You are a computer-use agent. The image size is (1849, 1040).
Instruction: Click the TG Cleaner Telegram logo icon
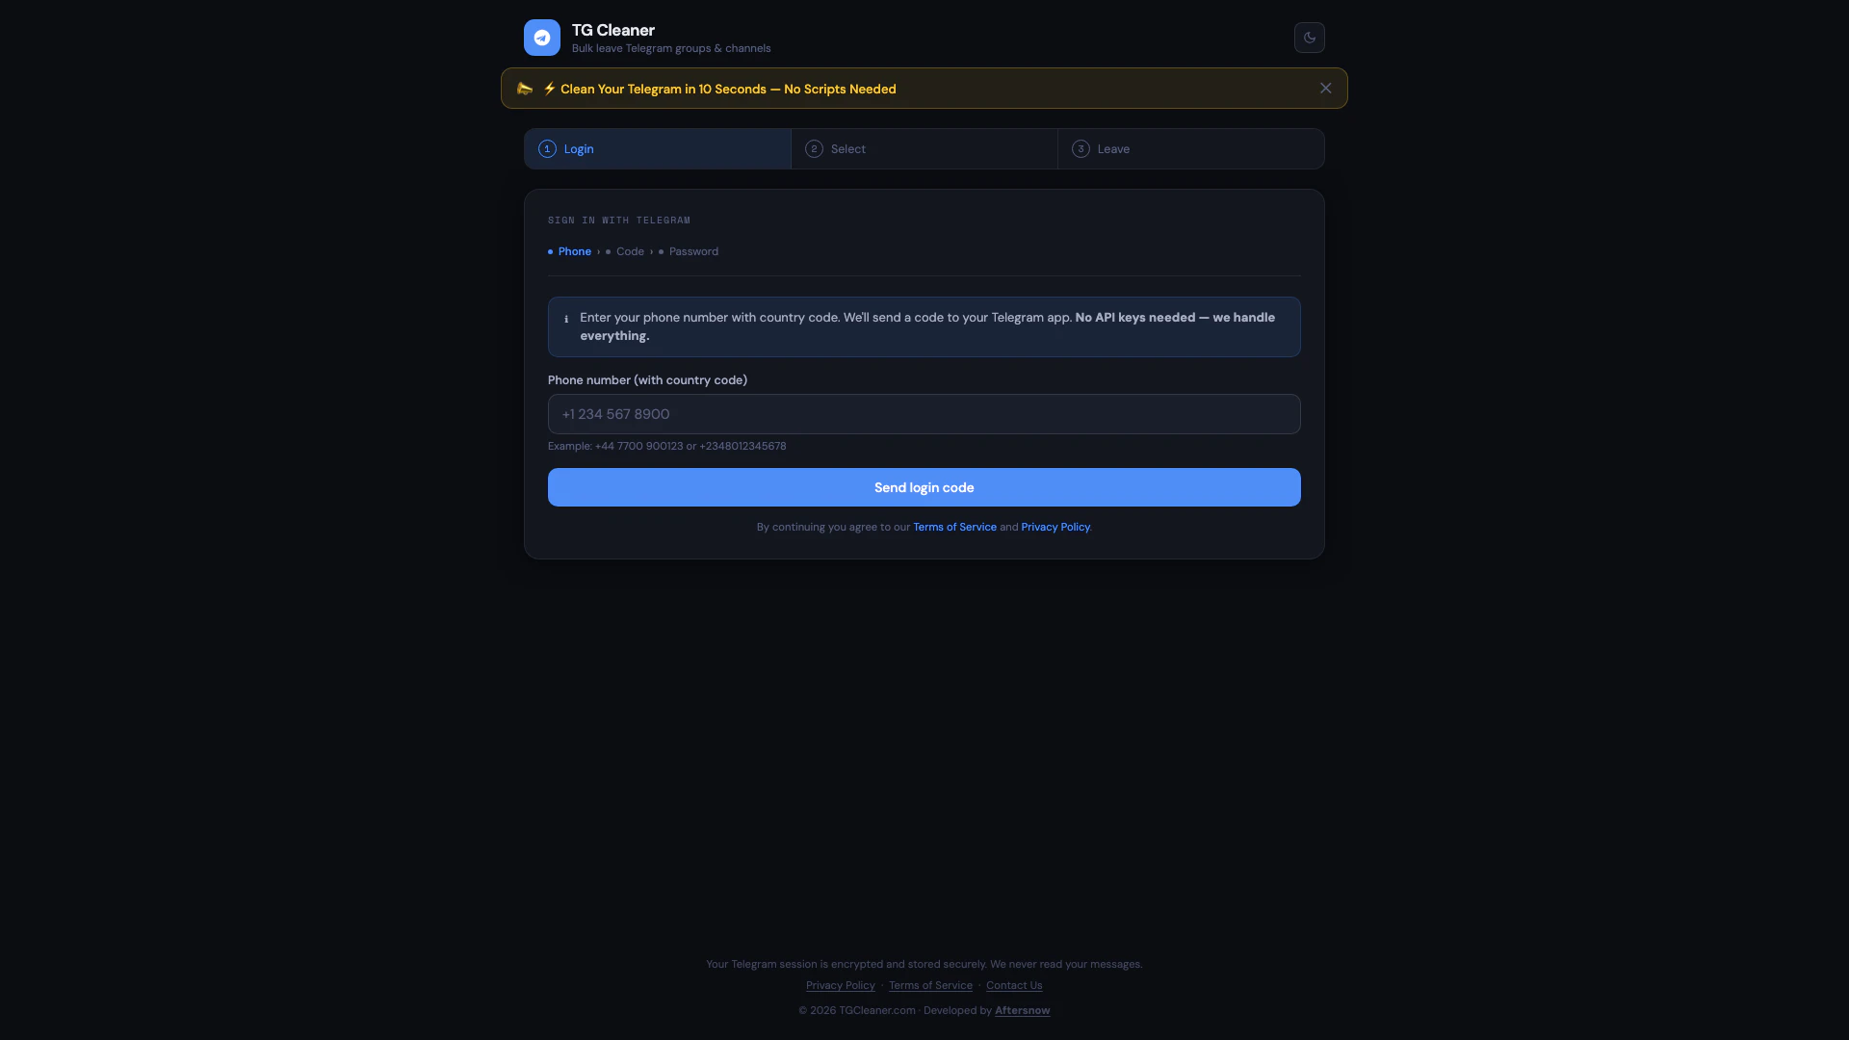(541, 38)
